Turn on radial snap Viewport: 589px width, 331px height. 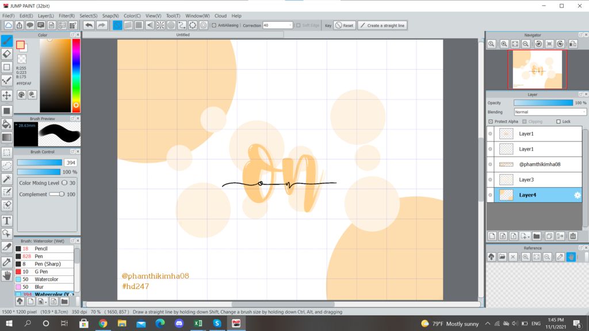coord(160,25)
